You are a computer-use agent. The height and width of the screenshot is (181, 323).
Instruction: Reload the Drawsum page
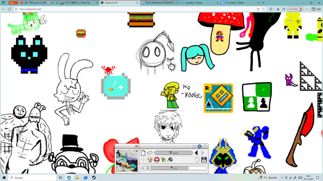point(9,9)
